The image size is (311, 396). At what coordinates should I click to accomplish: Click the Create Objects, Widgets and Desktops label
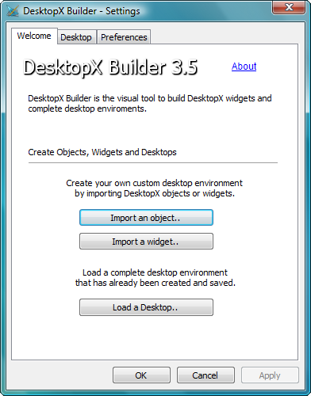click(x=102, y=152)
